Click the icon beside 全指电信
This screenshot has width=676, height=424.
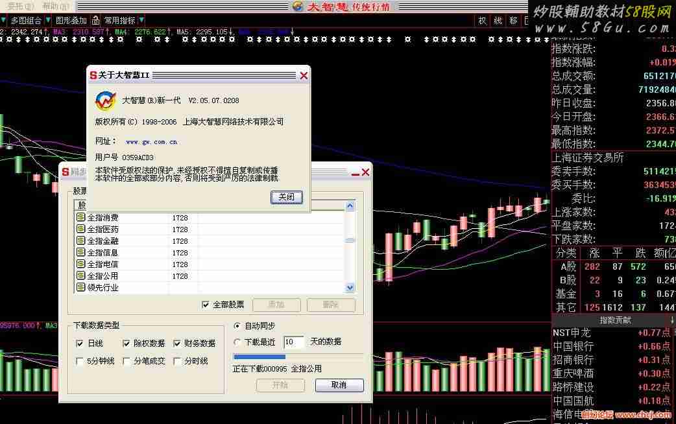point(80,264)
